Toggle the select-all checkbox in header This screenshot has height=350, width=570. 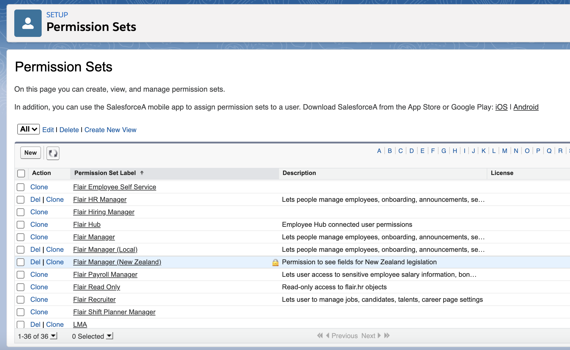tap(21, 173)
